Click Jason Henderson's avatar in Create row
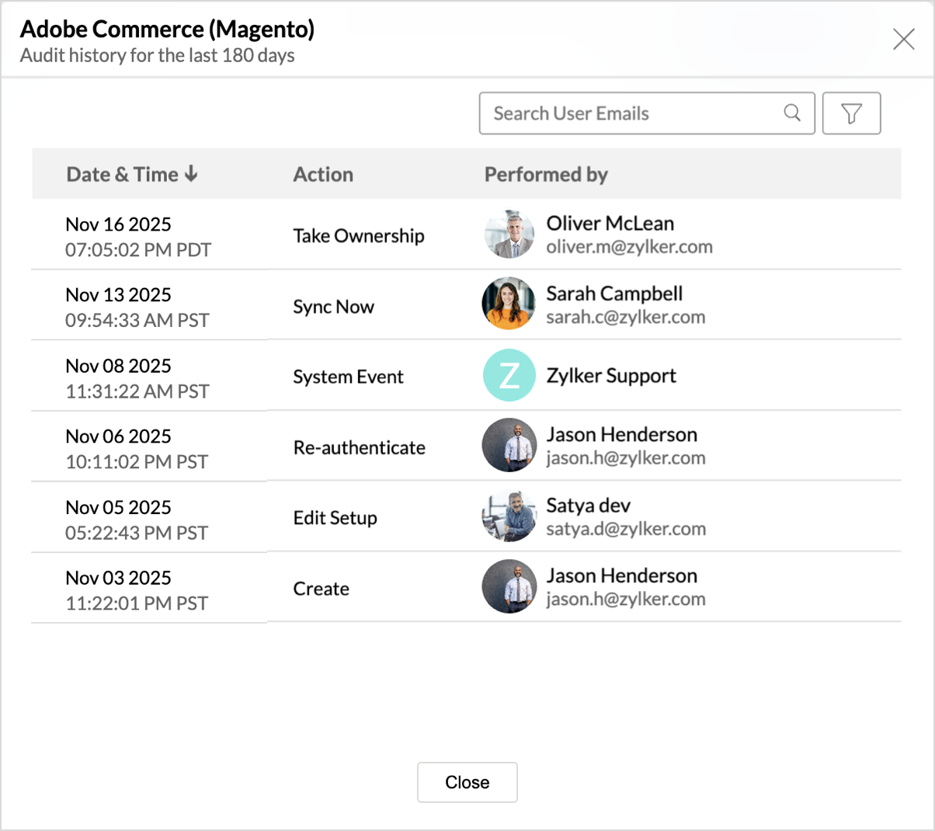 pyautogui.click(x=509, y=587)
